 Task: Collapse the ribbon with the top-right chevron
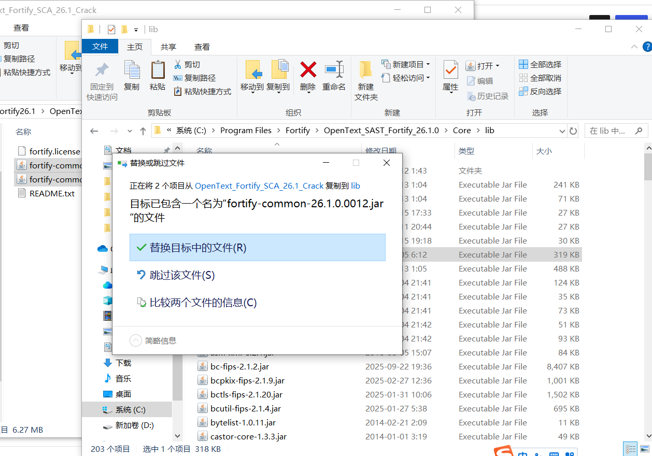634,47
